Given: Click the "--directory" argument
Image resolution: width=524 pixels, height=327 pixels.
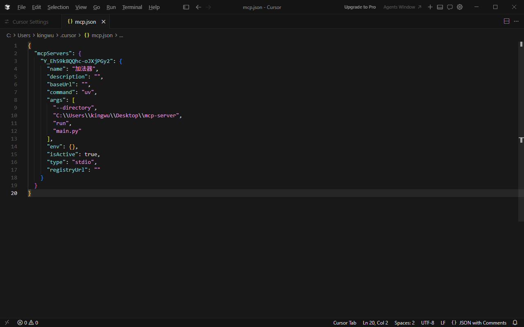Looking at the screenshot, I should coord(74,108).
